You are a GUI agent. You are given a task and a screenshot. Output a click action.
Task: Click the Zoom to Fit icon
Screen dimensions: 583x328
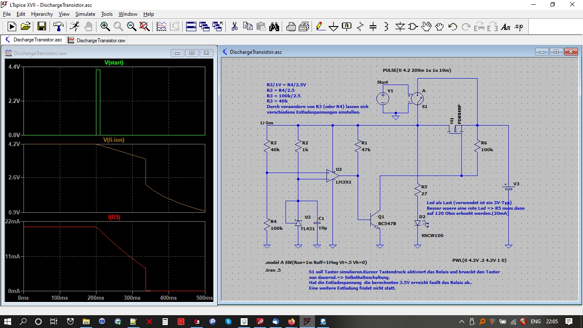click(145, 26)
